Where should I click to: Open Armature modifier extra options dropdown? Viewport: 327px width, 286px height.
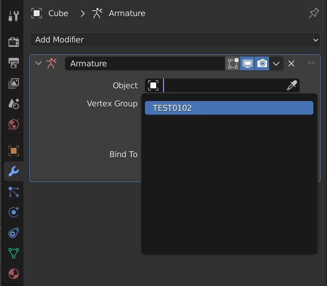tap(276, 63)
